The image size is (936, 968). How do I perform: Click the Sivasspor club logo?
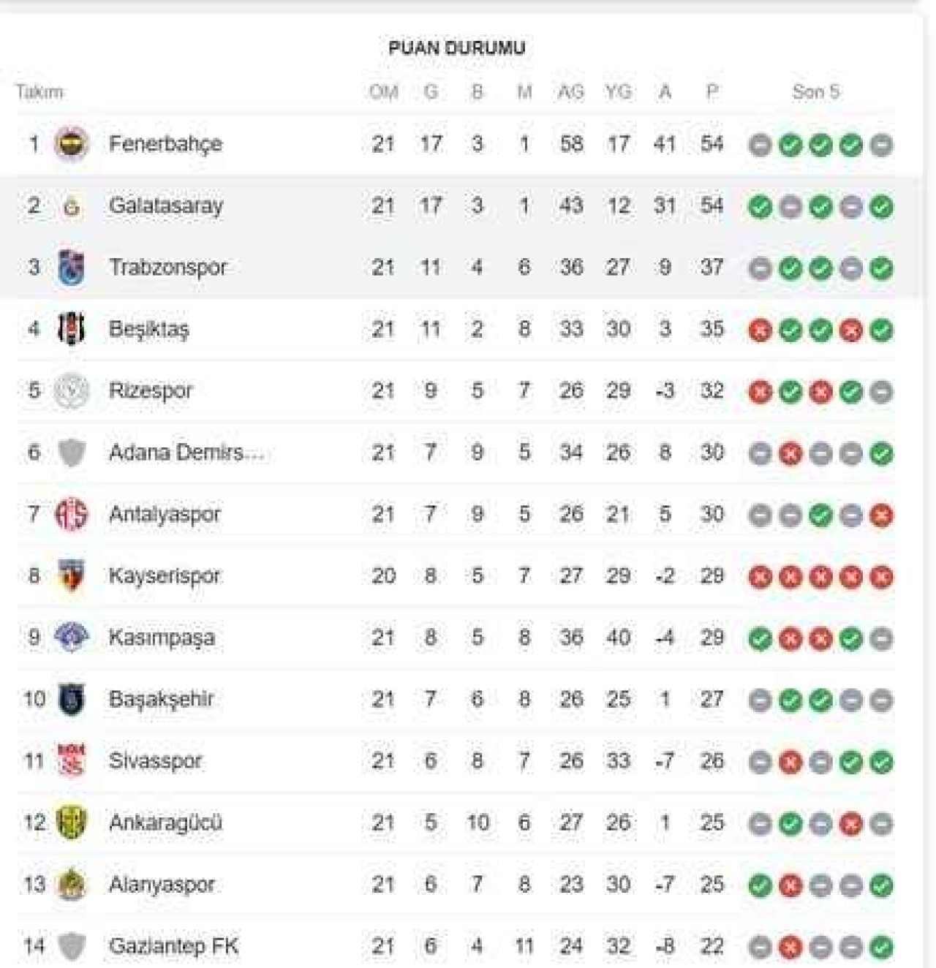pos(72,761)
